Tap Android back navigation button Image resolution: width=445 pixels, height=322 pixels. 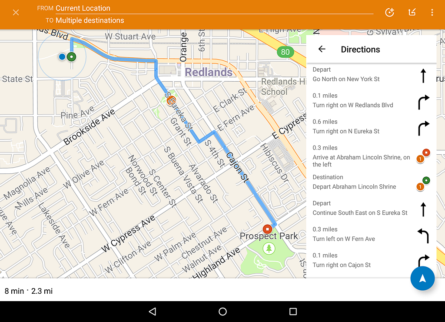pos(153,312)
